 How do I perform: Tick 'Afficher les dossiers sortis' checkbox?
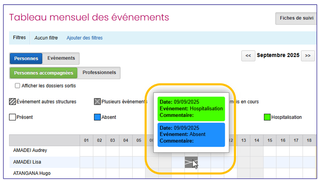coord(18,86)
